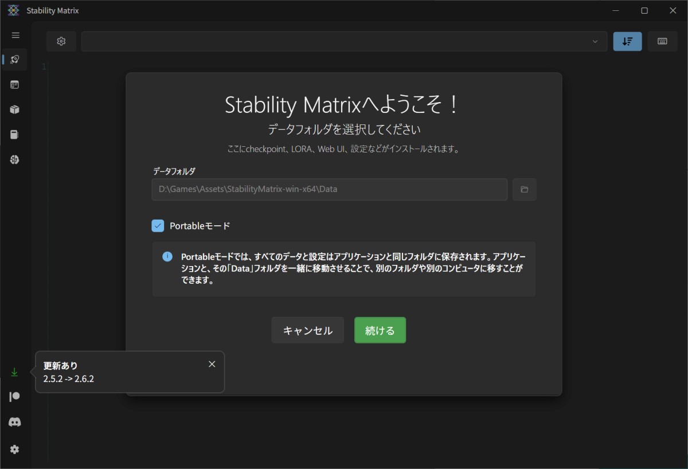688x469 pixels.
Task: Open the Checkpoints notebook icon in sidebar
Action: (x=15, y=135)
